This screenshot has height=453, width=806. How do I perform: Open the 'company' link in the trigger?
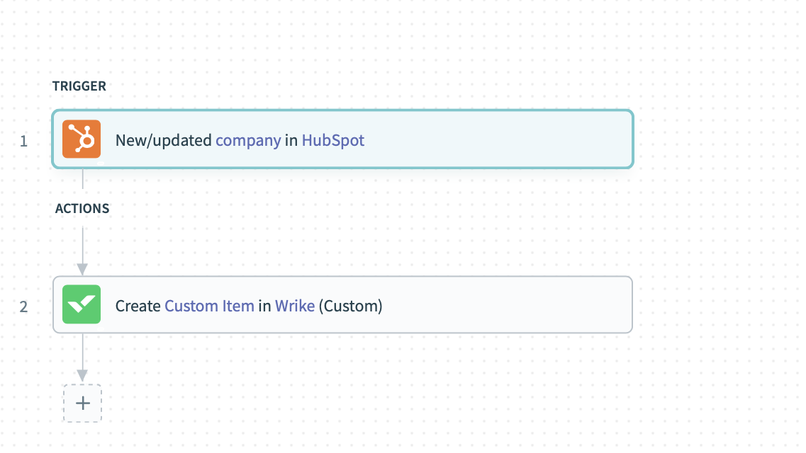[248, 140]
